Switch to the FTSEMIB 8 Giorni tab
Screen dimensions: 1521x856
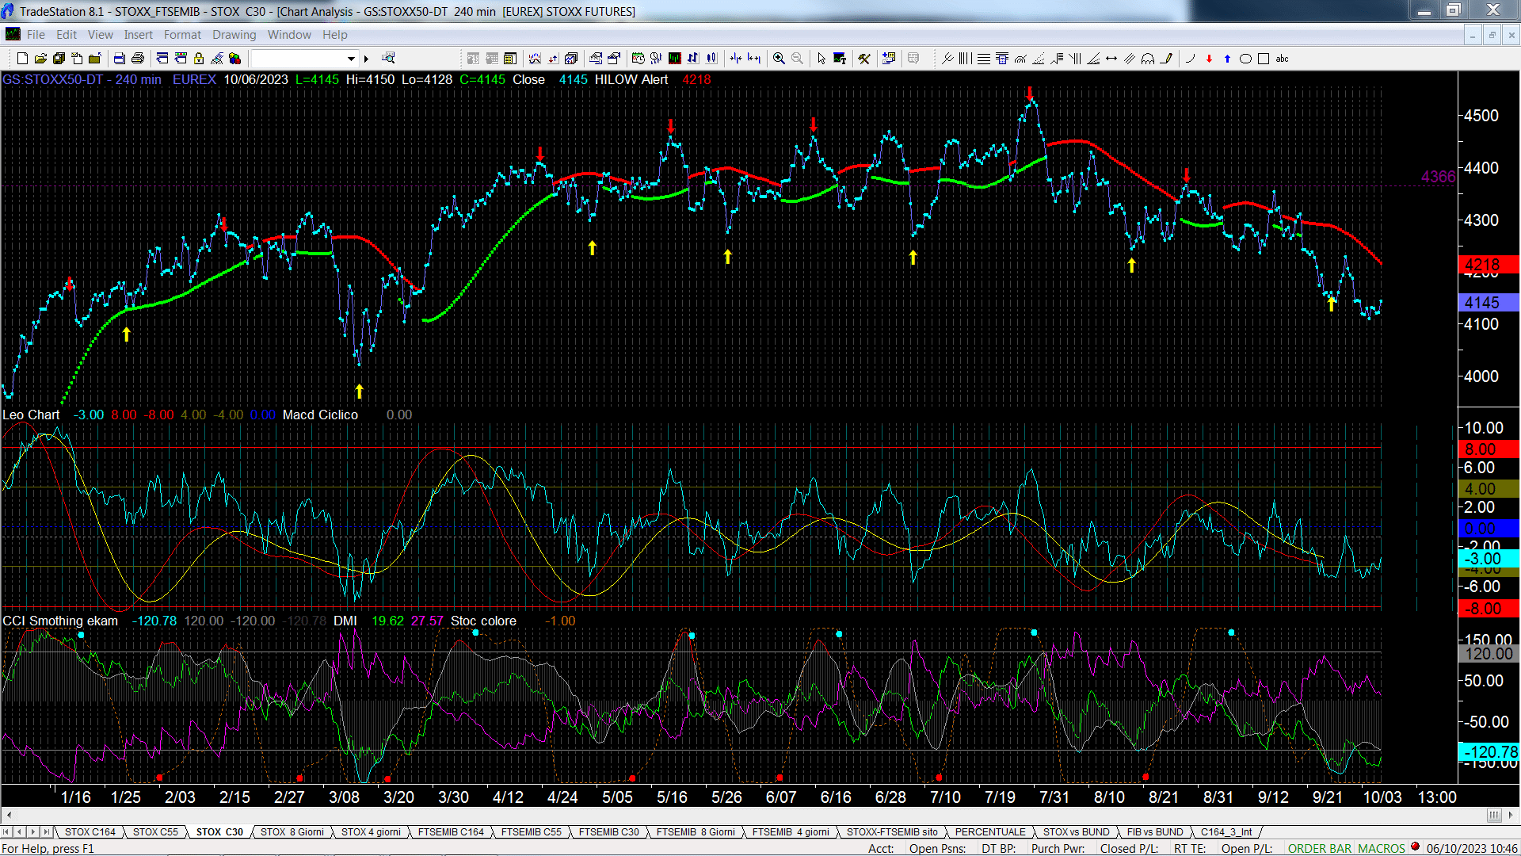[x=696, y=832]
